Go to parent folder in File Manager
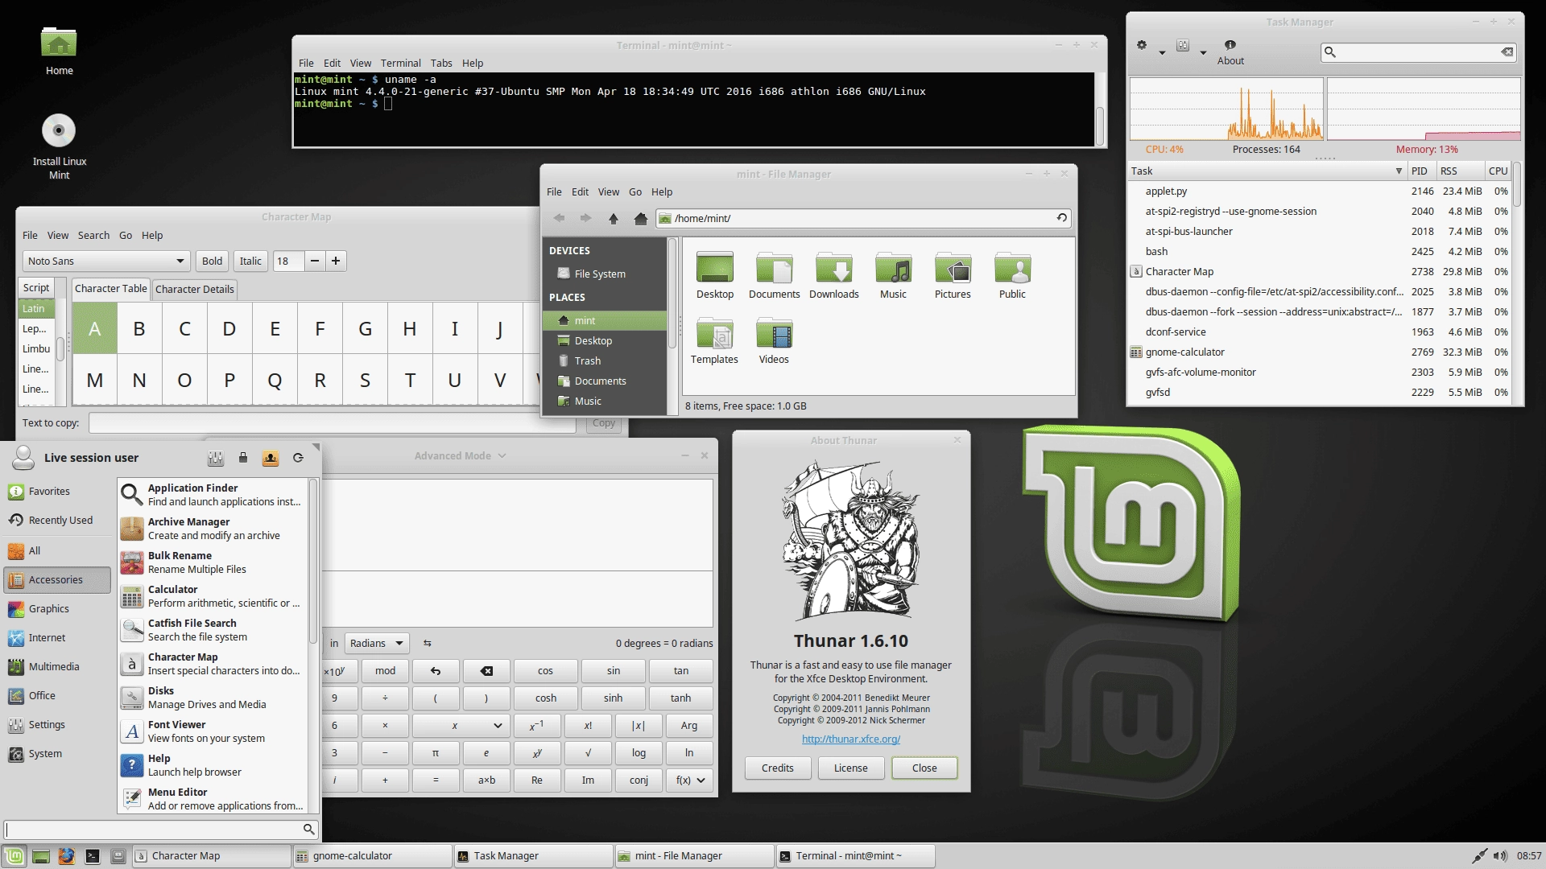This screenshot has height=869, width=1546. [613, 218]
